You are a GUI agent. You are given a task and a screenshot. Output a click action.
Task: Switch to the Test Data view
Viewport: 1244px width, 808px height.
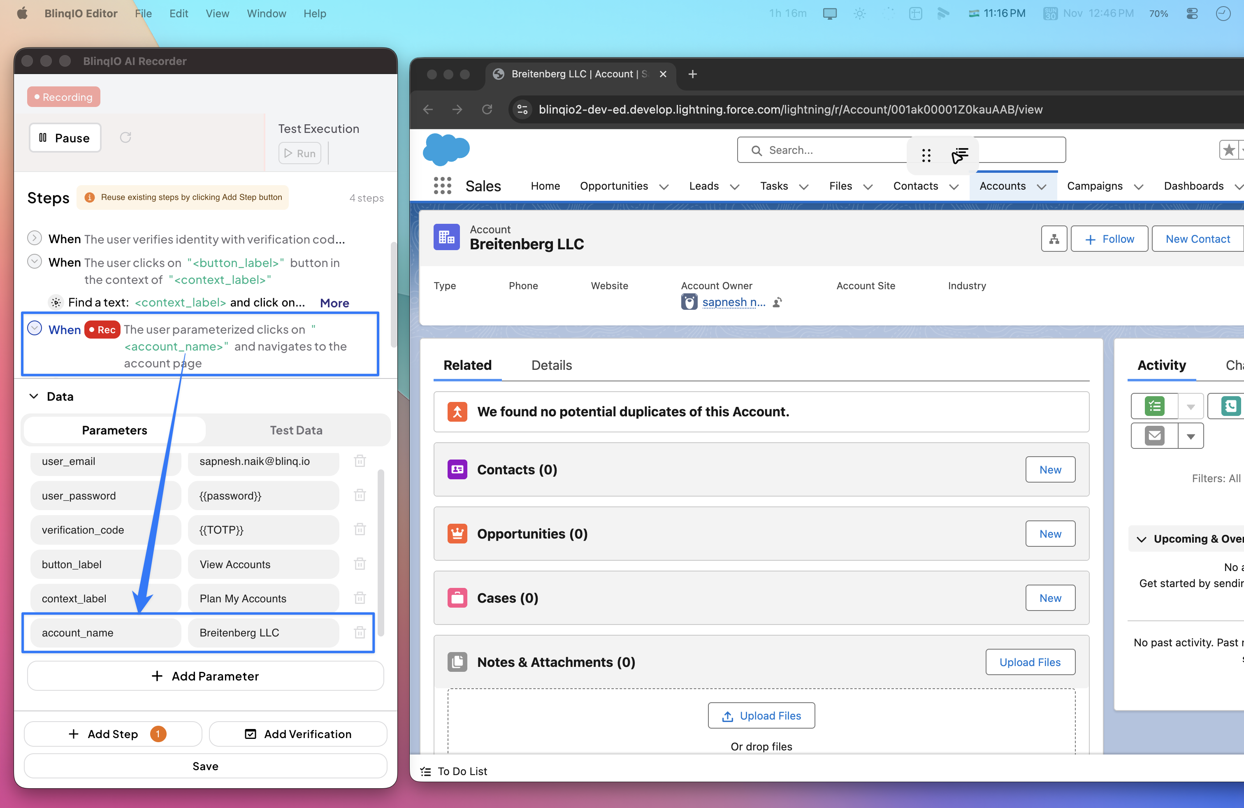click(296, 430)
